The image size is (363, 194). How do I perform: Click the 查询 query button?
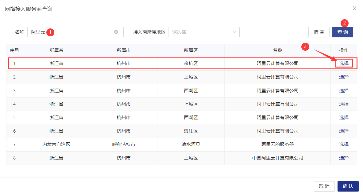[x=342, y=32]
